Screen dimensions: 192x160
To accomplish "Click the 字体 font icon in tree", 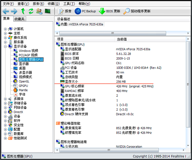I will [15, 95].
